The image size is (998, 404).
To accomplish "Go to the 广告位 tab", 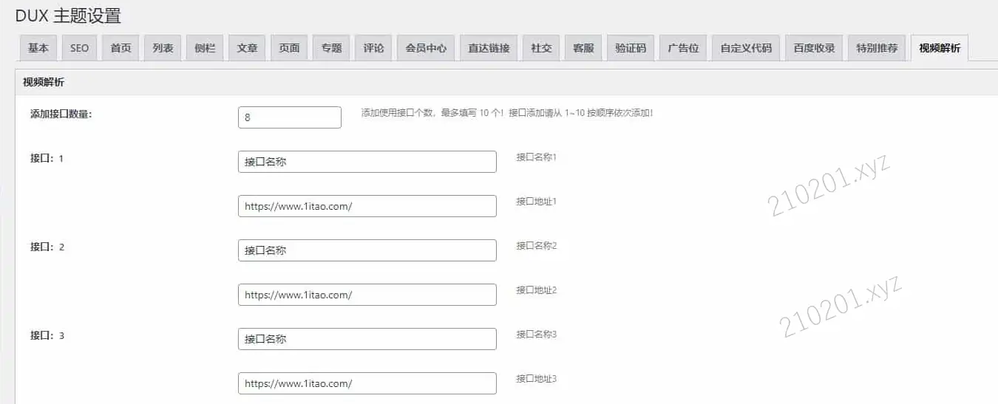I will tap(683, 48).
